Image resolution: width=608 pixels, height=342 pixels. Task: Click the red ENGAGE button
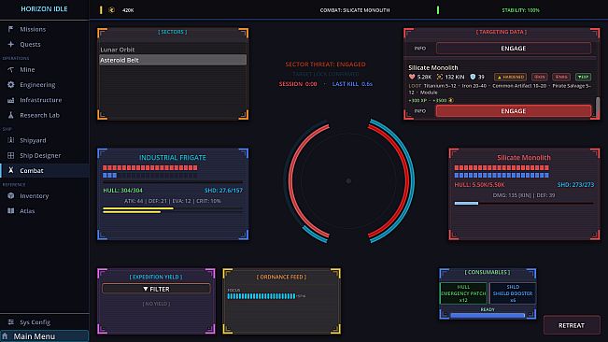(x=514, y=111)
